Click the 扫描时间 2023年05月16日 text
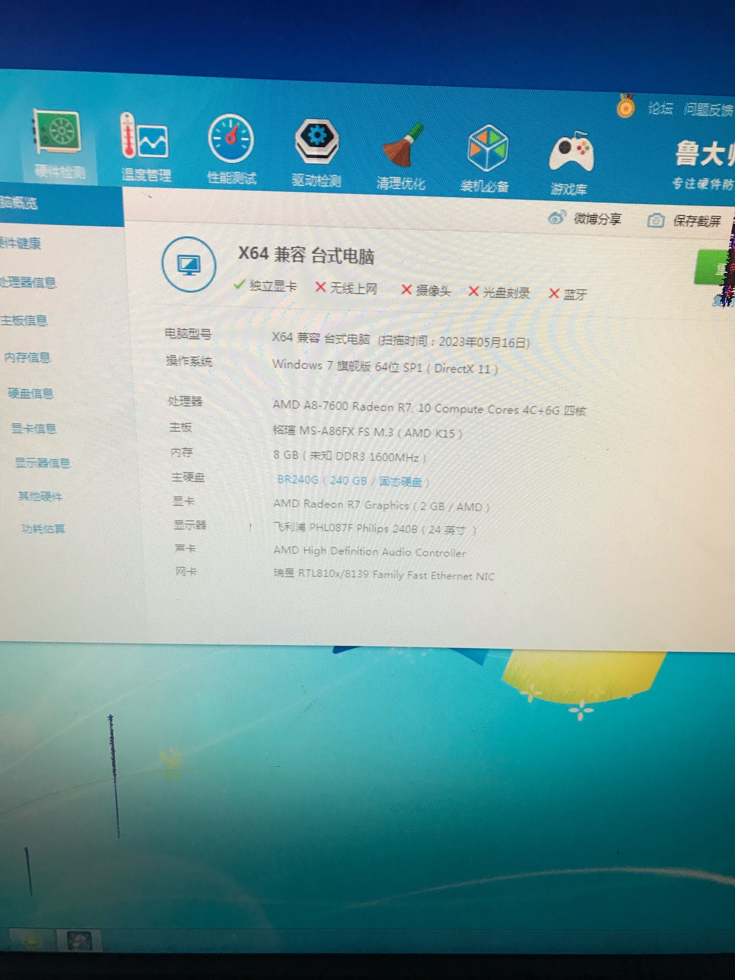 pos(454,341)
